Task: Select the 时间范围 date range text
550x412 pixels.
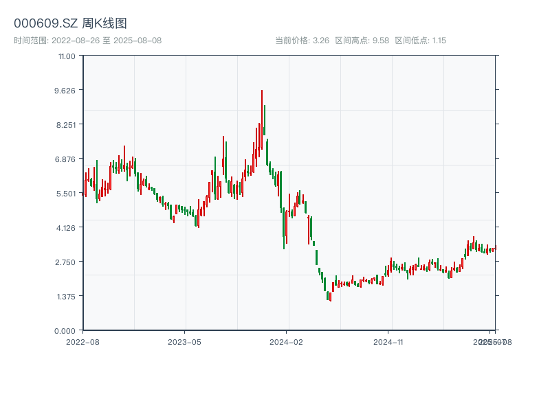Action: coord(87,41)
